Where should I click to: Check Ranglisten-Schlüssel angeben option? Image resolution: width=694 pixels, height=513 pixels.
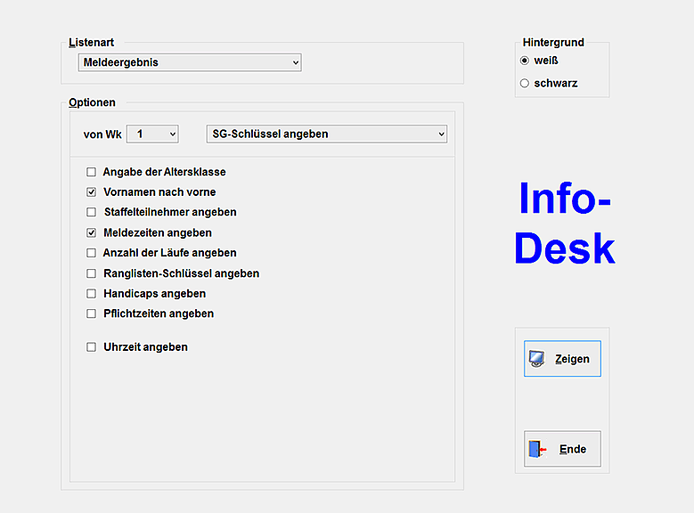tap(91, 273)
